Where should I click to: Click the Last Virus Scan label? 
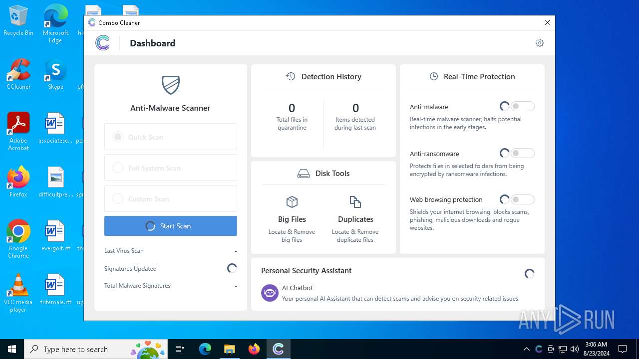[x=124, y=251]
